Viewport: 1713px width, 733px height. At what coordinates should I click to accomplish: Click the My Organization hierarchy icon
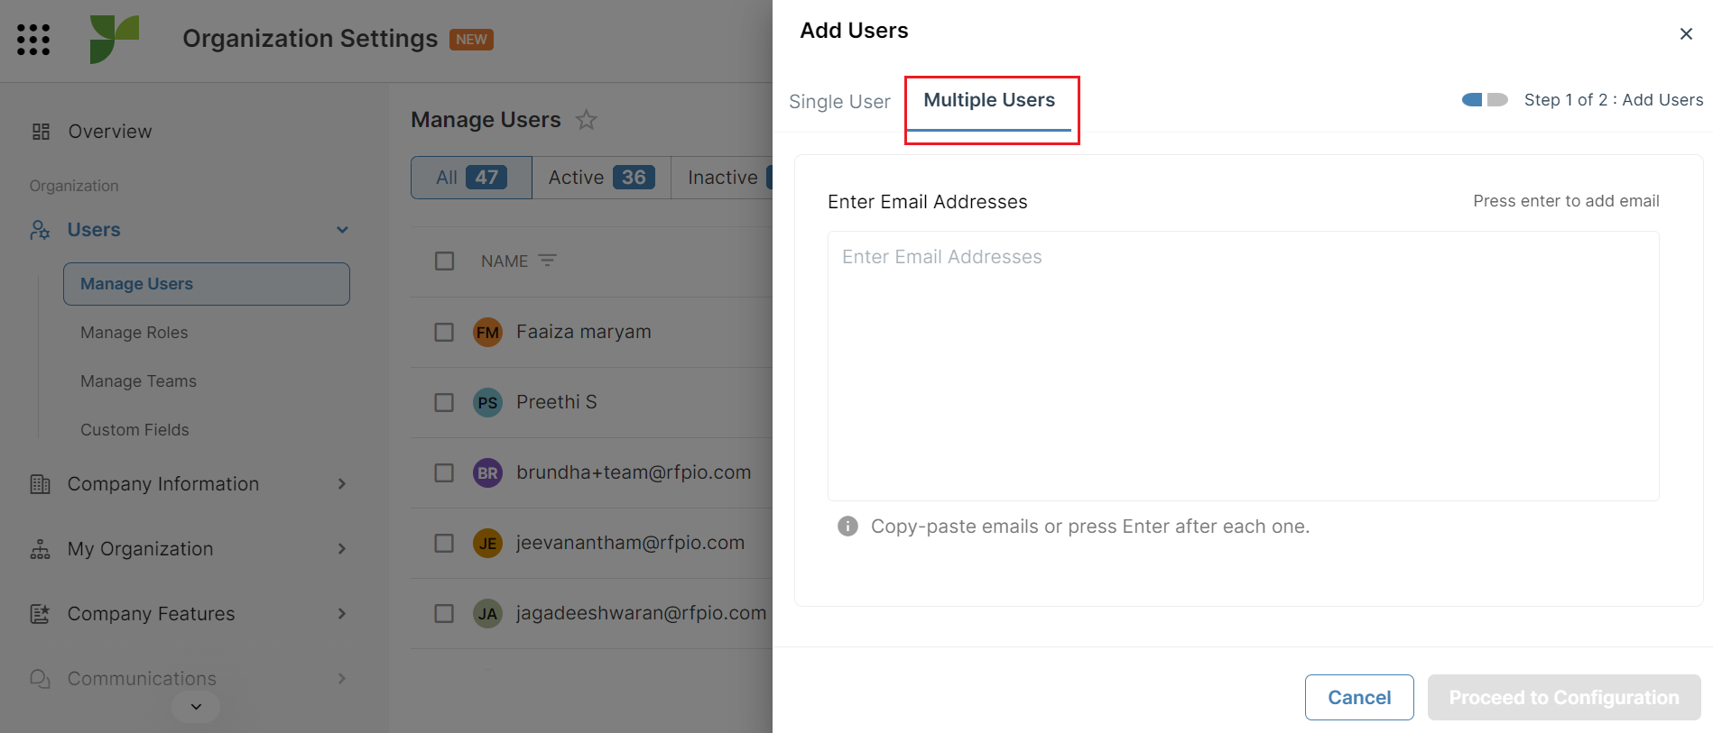point(40,548)
